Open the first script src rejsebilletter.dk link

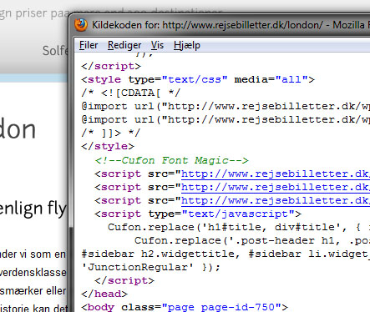tap(276, 174)
